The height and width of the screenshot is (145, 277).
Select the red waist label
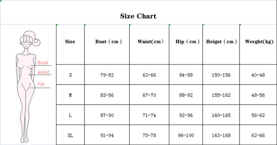[x=44, y=72]
